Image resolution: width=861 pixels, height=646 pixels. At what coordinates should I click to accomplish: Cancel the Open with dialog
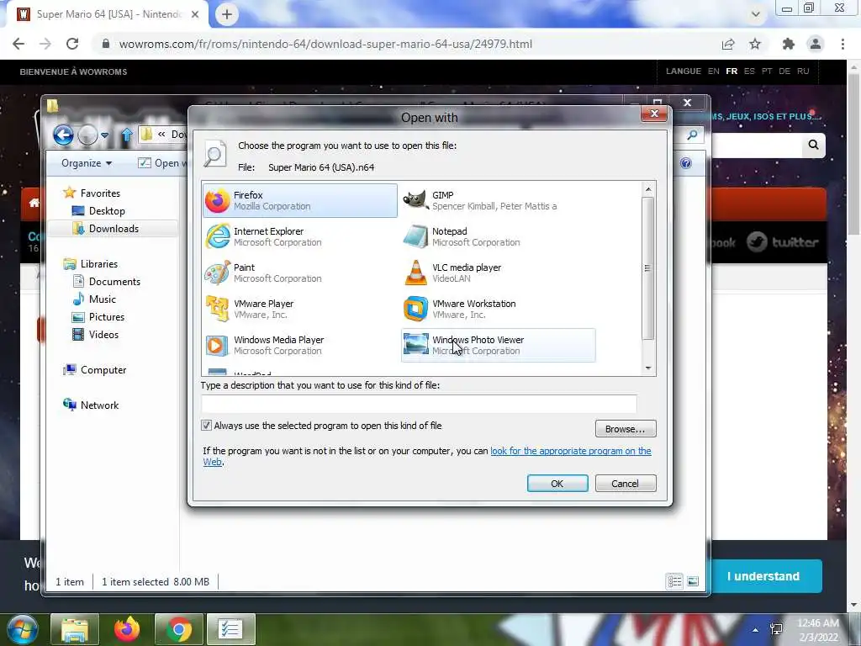(x=626, y=484)
